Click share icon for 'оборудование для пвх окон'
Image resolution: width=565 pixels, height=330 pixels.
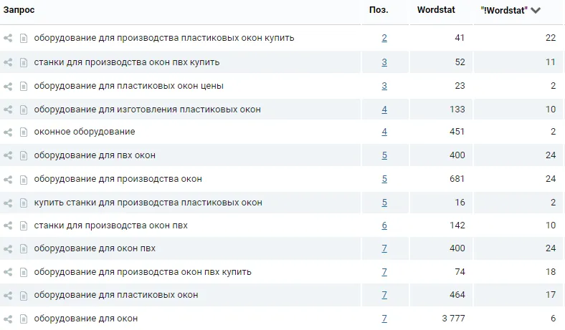click(x=8, y=155)
